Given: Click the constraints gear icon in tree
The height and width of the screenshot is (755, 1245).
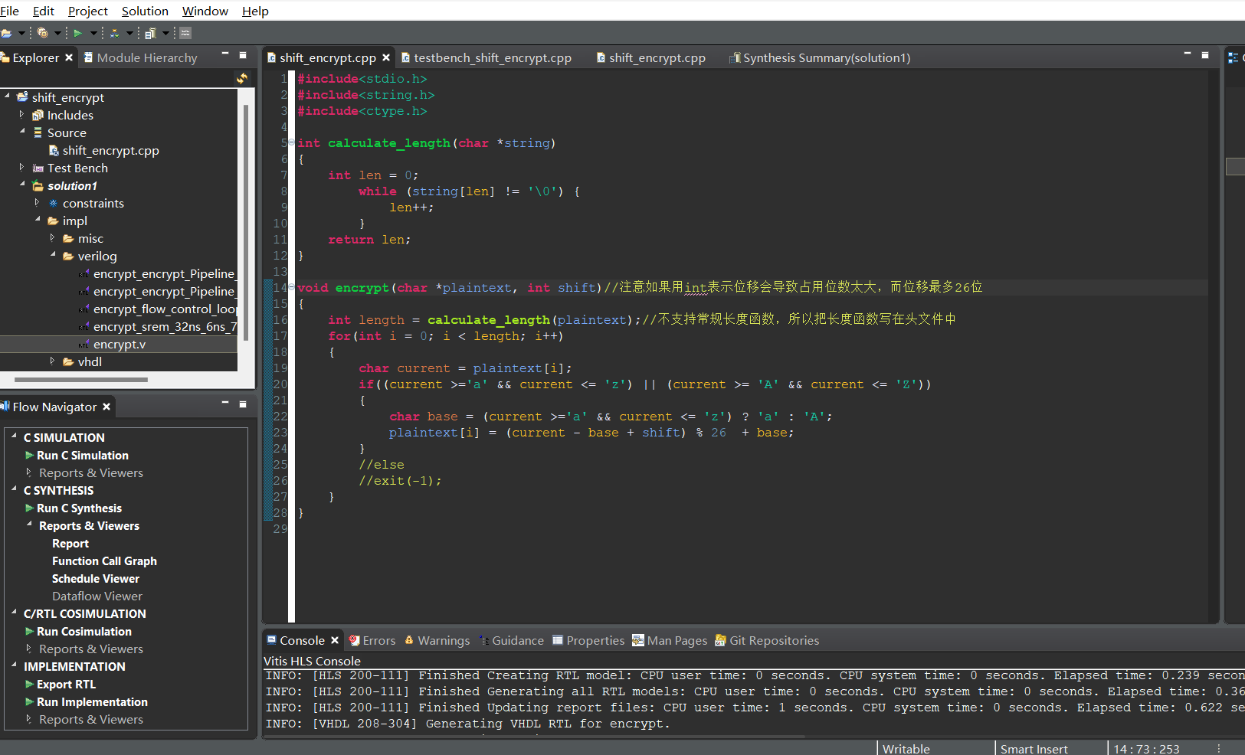Looking at the screenshot, I should [x=53, y=203].
